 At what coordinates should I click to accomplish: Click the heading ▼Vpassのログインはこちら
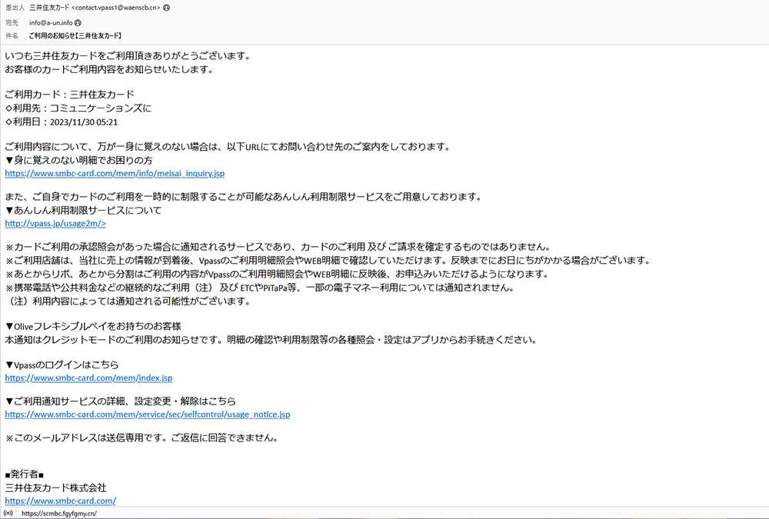click(x=62, y=364)
